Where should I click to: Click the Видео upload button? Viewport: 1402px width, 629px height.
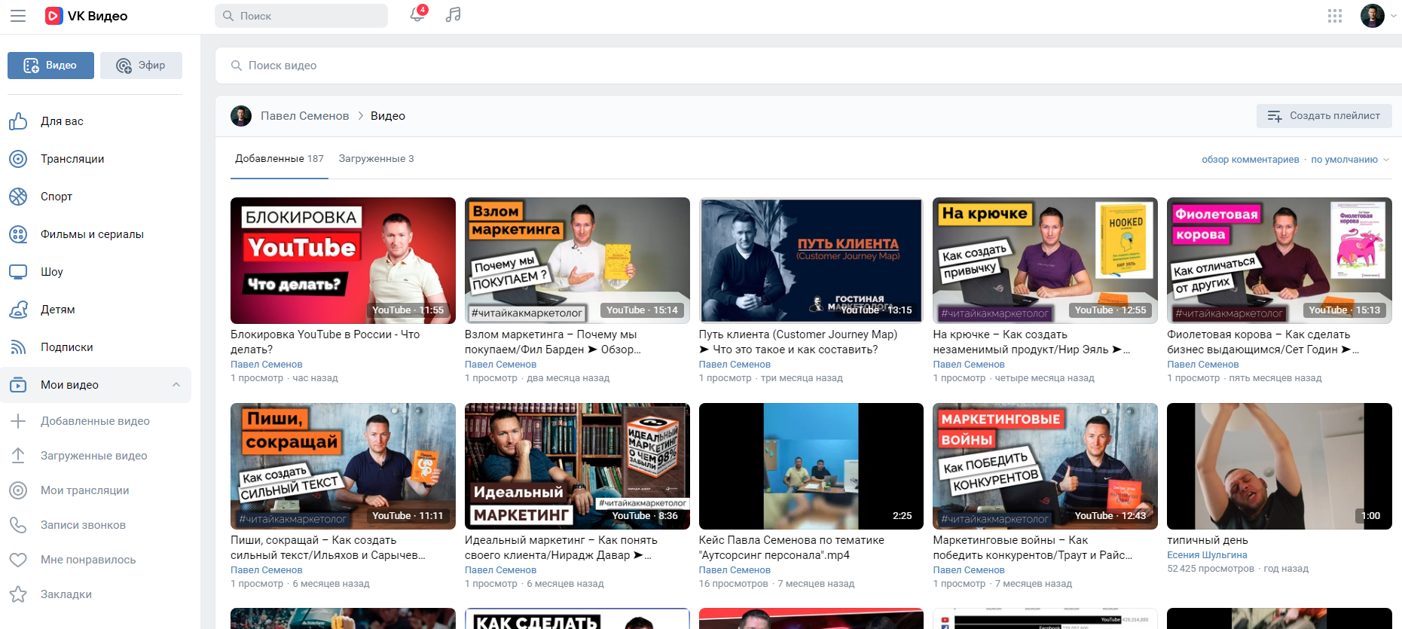coord(50,66)
